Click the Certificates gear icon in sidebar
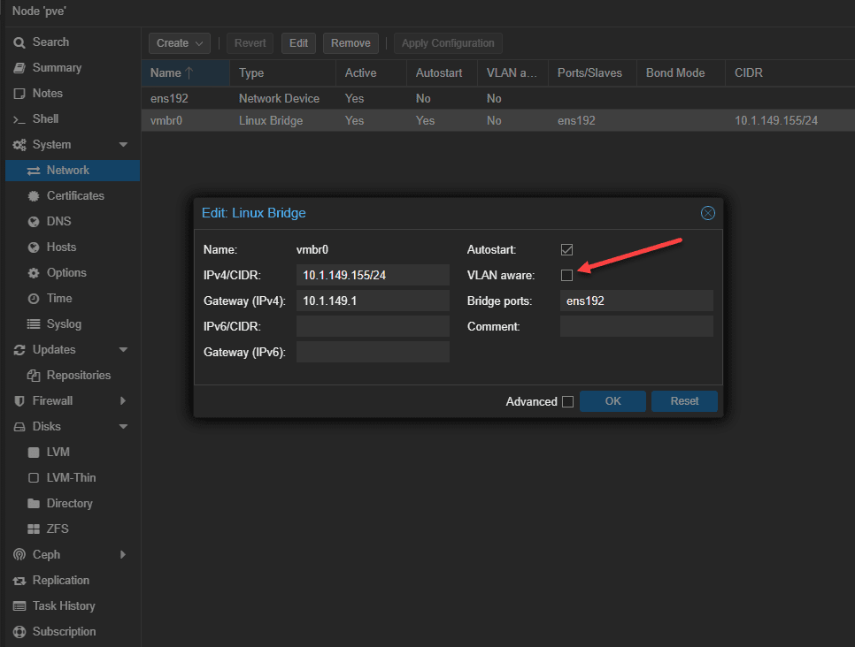The height and width of the screenshot is (647, 855). [x=34, y=196]
